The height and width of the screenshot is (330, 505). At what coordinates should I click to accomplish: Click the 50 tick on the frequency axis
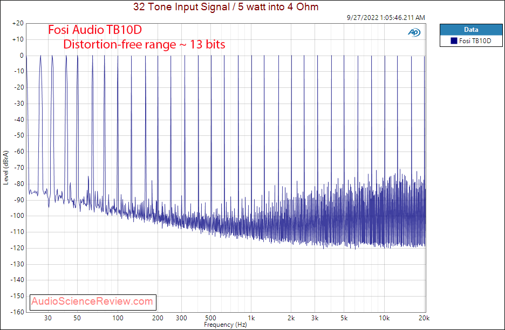coord(77,318)
